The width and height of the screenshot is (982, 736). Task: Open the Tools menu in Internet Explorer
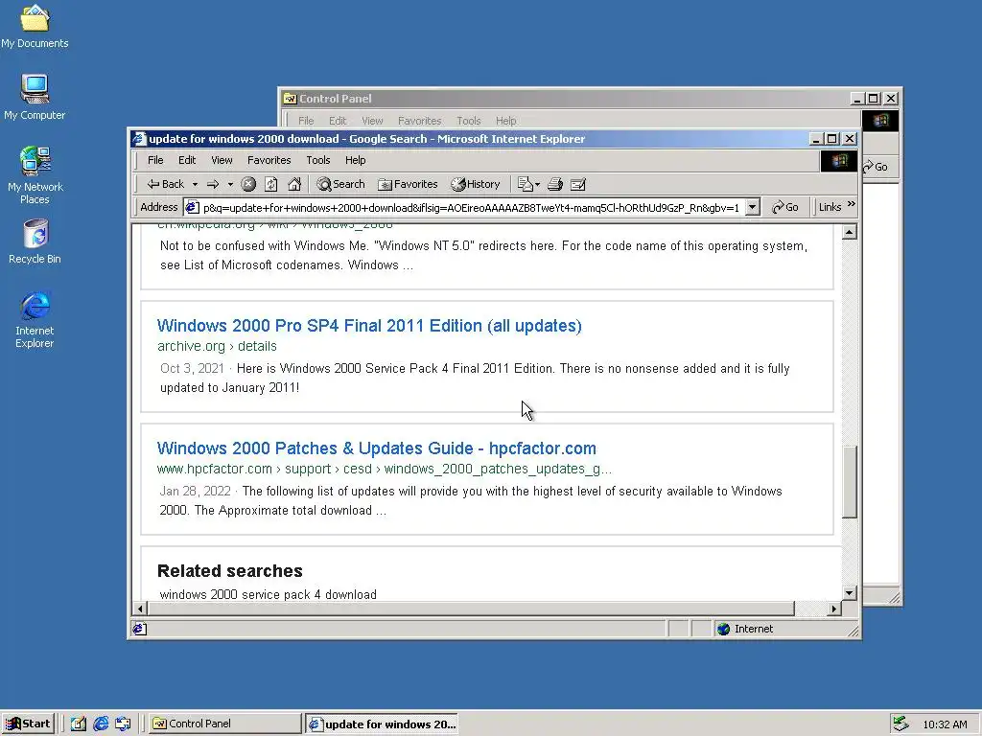(x=318, y=160)
